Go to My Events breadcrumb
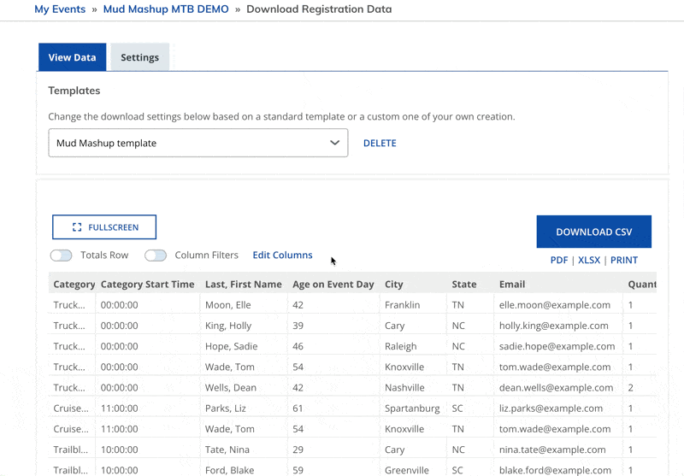684x476 pixels. click(60, 9)
